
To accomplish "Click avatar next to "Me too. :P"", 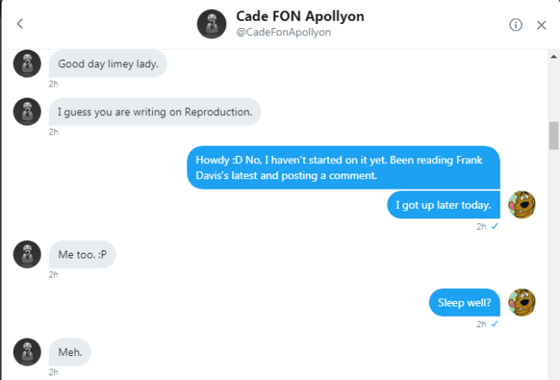I will (x=27, y=254).
